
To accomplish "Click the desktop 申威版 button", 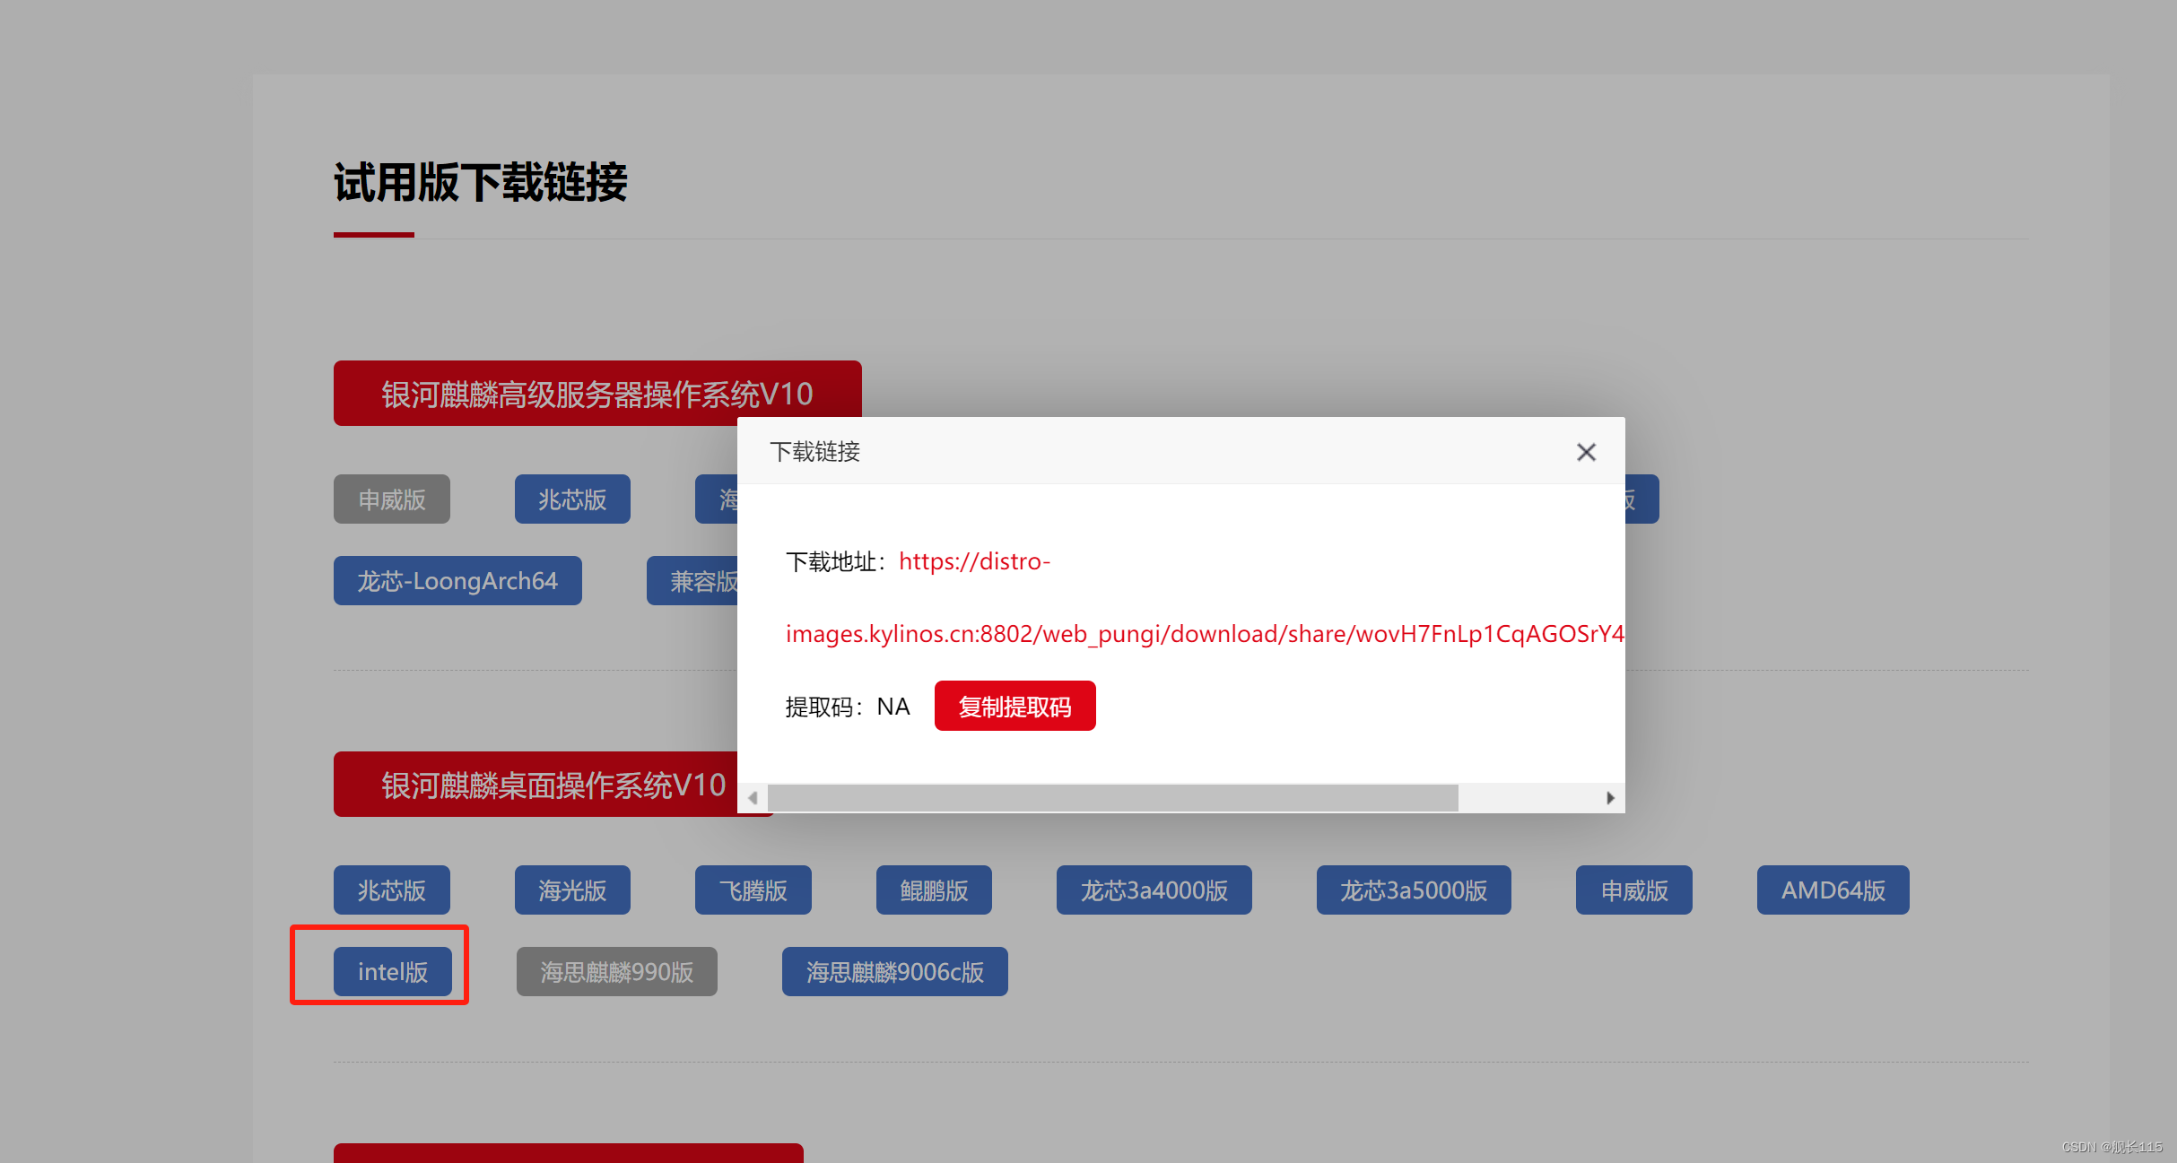I will coord(1633,890).
